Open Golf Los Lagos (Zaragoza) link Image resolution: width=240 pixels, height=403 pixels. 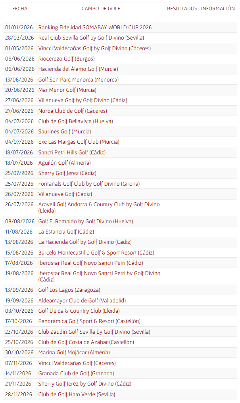coord(69,290)
